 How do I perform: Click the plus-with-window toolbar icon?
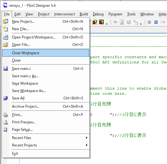tap(135, 22)
